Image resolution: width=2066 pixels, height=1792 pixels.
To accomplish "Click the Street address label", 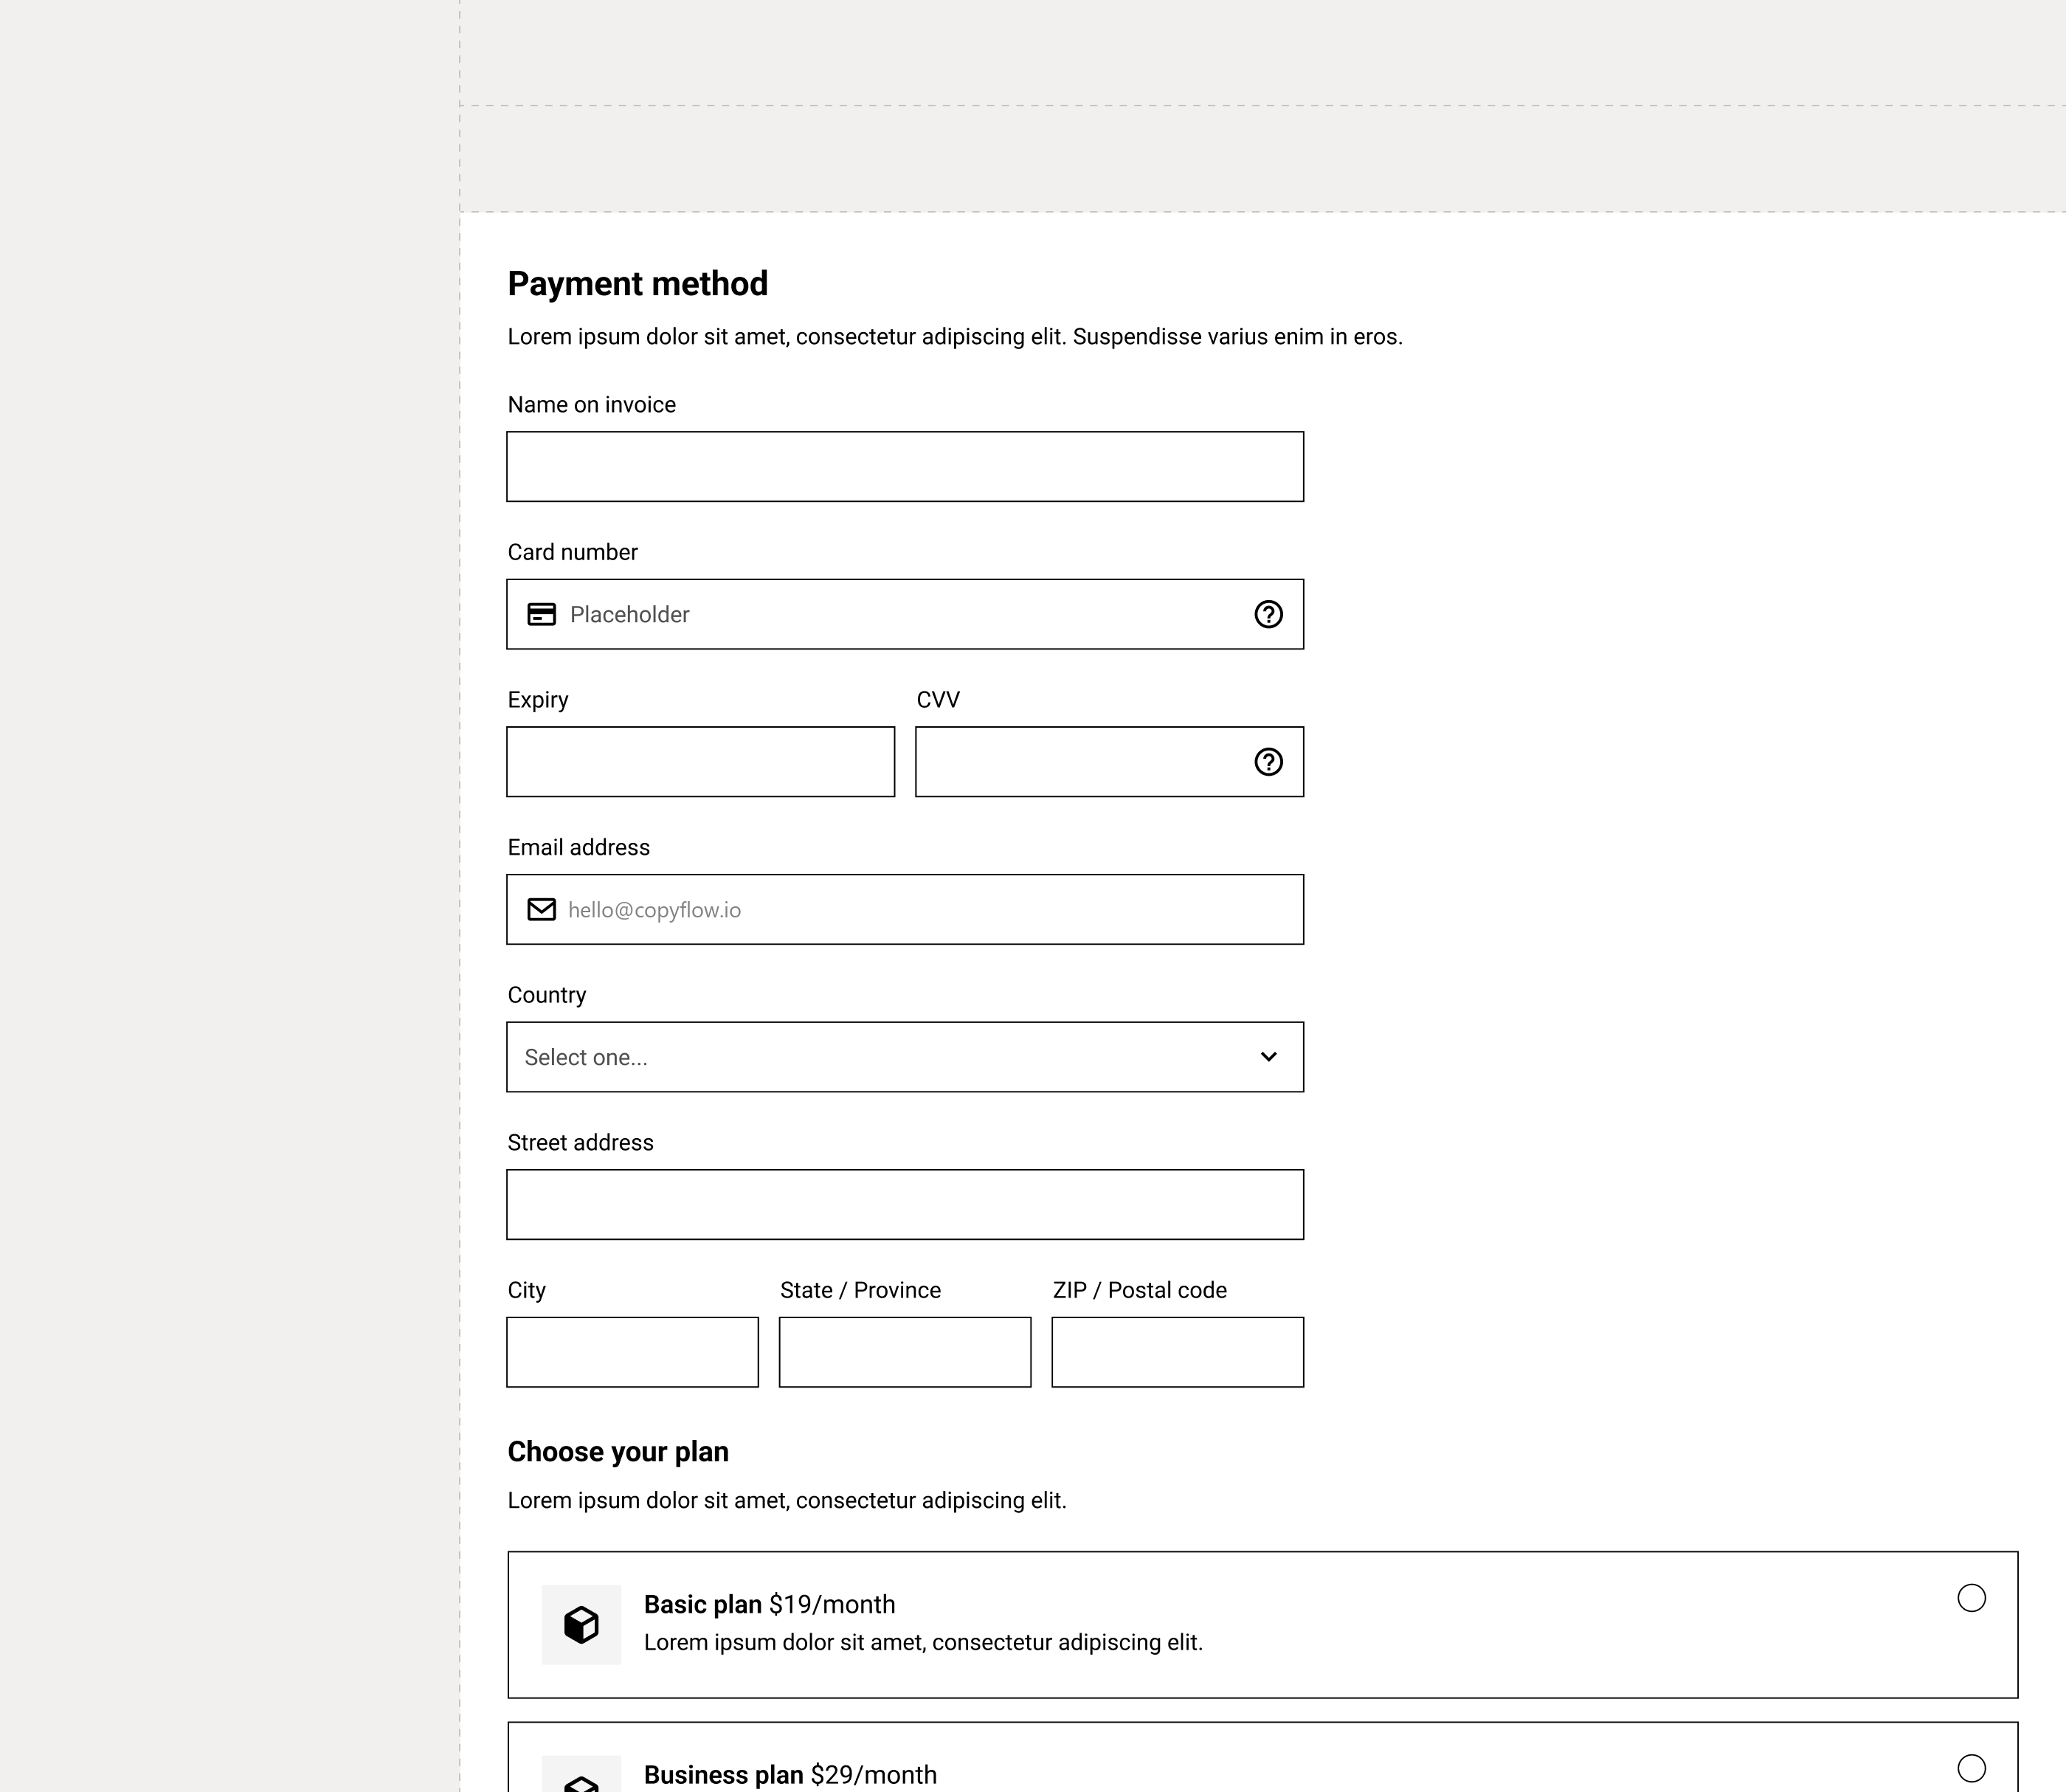I will coord(581,1143).
